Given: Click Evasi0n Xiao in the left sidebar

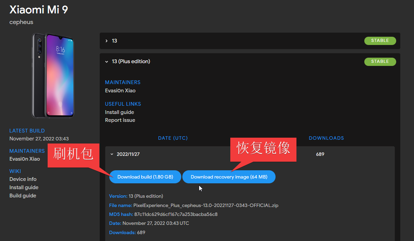Looking at the screenshot, I should 25,159.
